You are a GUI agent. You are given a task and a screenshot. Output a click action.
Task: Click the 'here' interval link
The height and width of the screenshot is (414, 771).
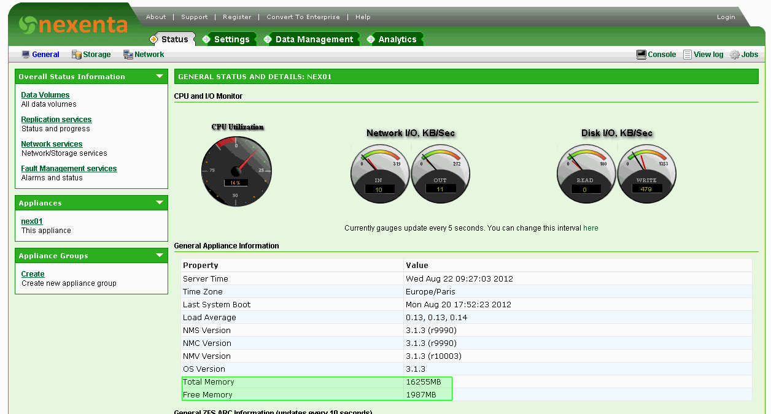(x=591, y=228)
